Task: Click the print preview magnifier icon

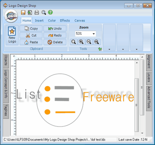Action: coord(44,12)
